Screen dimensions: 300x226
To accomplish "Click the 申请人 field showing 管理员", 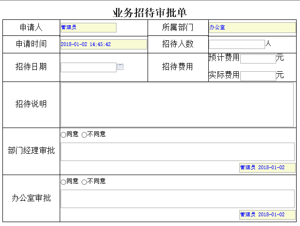I will pyautogui.click(x=88, y=28).
